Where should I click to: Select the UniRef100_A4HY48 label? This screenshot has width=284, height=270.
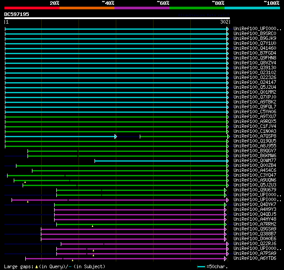(255, 219)
